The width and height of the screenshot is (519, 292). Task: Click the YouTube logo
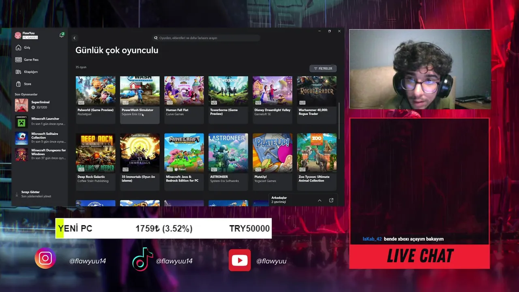240,260
